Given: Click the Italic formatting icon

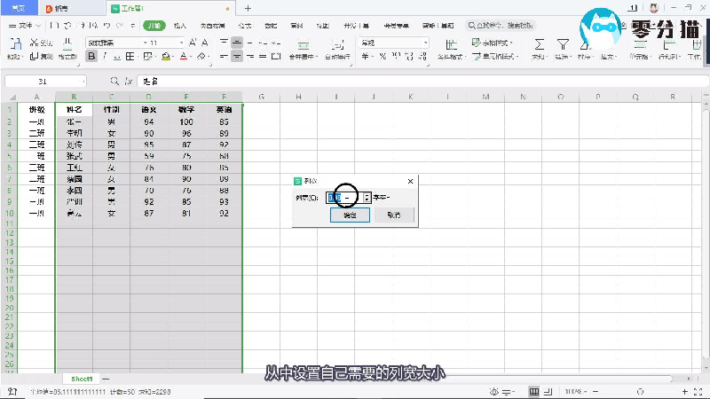Looking at the screenshot, I should pos(105,56).
